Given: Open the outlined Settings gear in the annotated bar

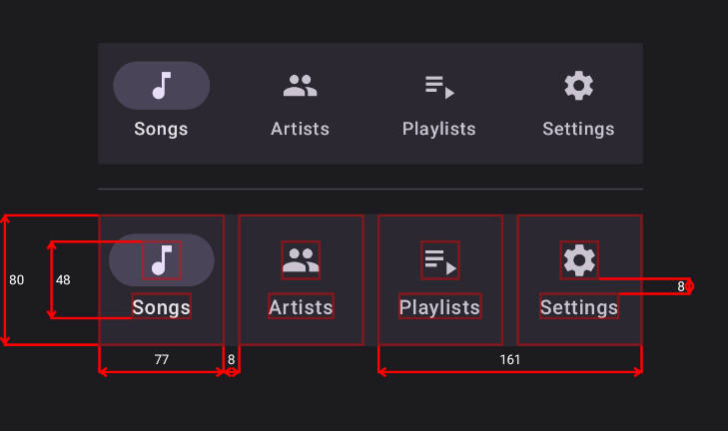Looking at the screenshot, I should click(579, 260).
